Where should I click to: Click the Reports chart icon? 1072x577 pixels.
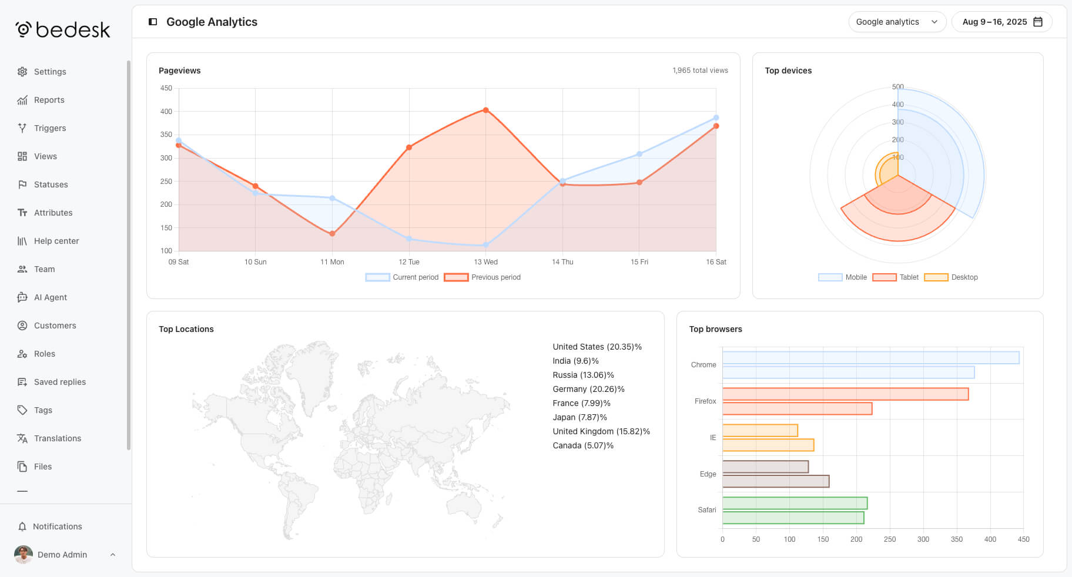pyautogui.click(x=22, y=100)
